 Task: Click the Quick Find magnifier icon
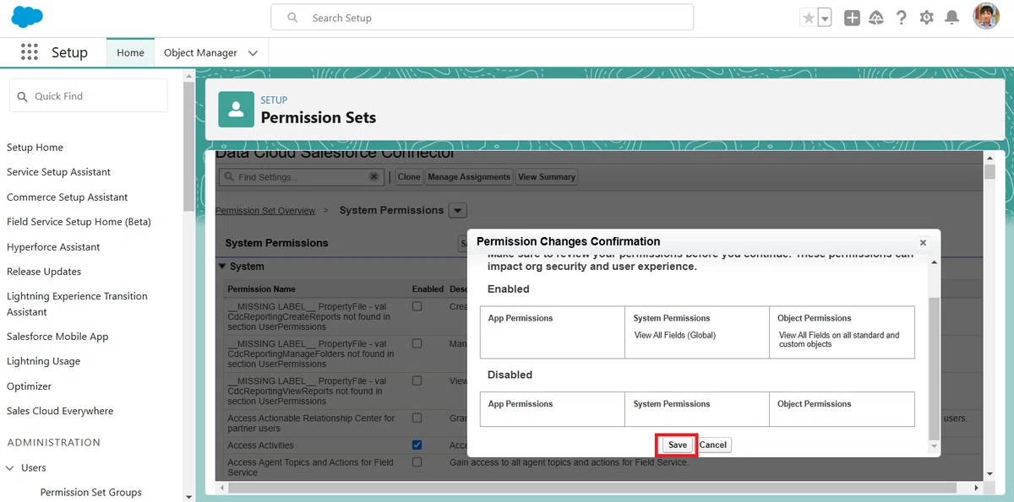pyautogui.click(x=22, y=96)
